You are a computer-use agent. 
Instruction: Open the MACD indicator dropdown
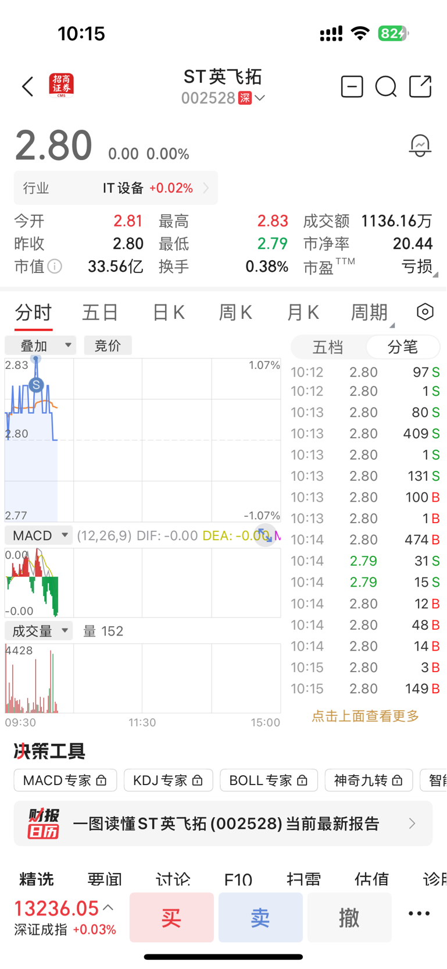(x=38, y=535)
